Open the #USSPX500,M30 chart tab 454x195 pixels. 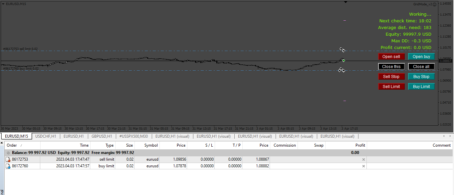133,136
